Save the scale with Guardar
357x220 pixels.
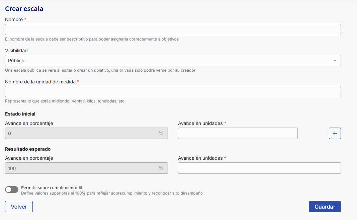tap(325, 207)
